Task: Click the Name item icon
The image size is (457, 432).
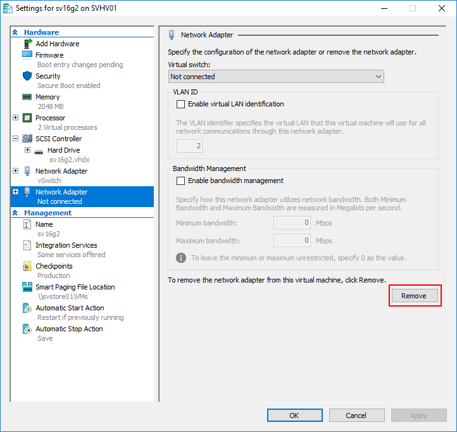Action: point(27,224)
